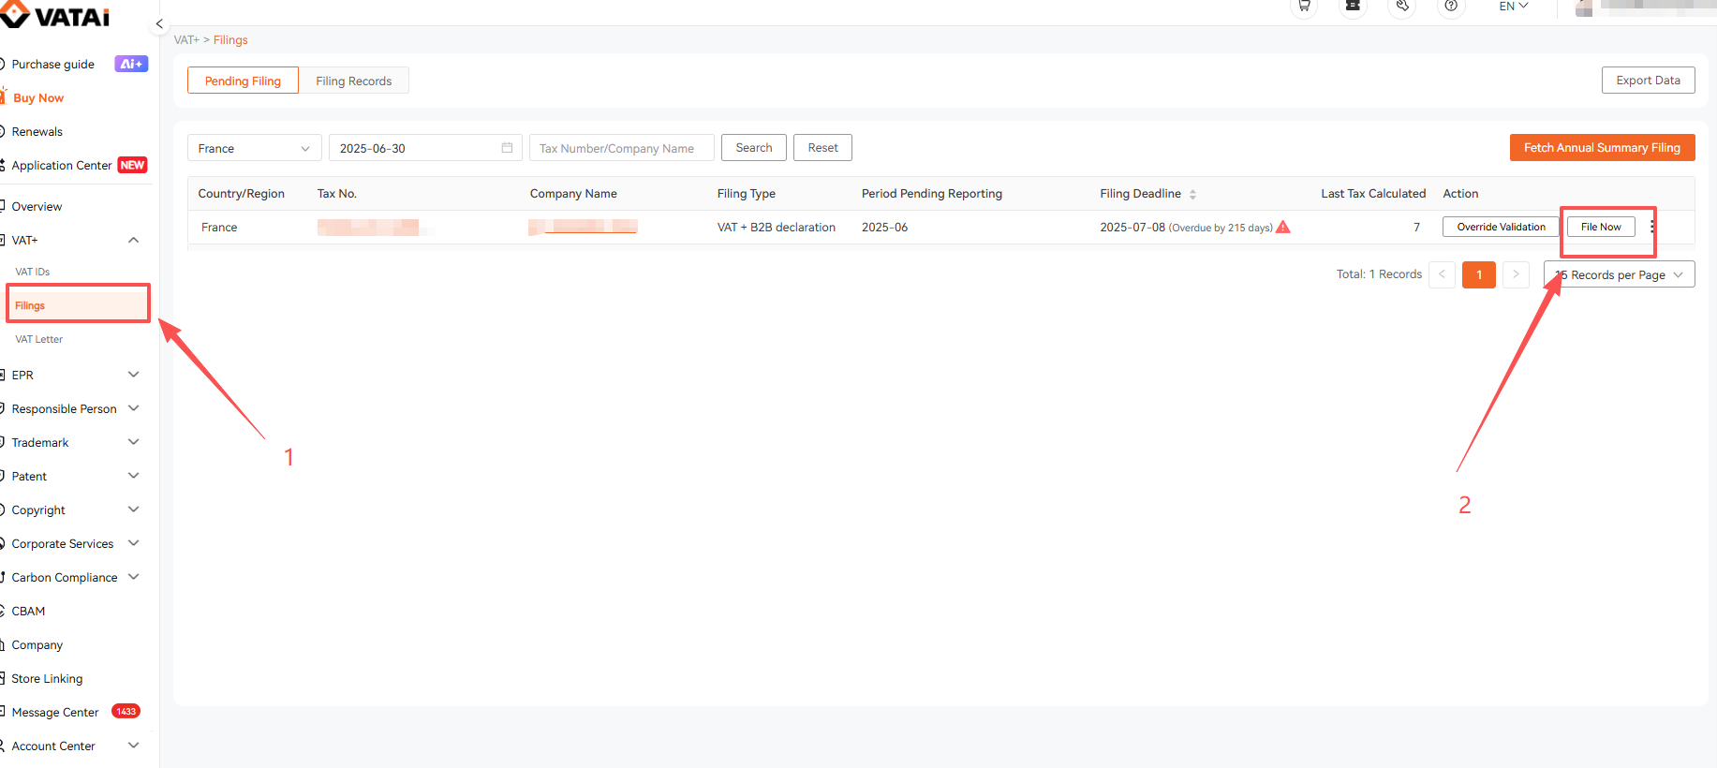Expand the EPR menu section
1717x768 pixels.
(133, 375)
